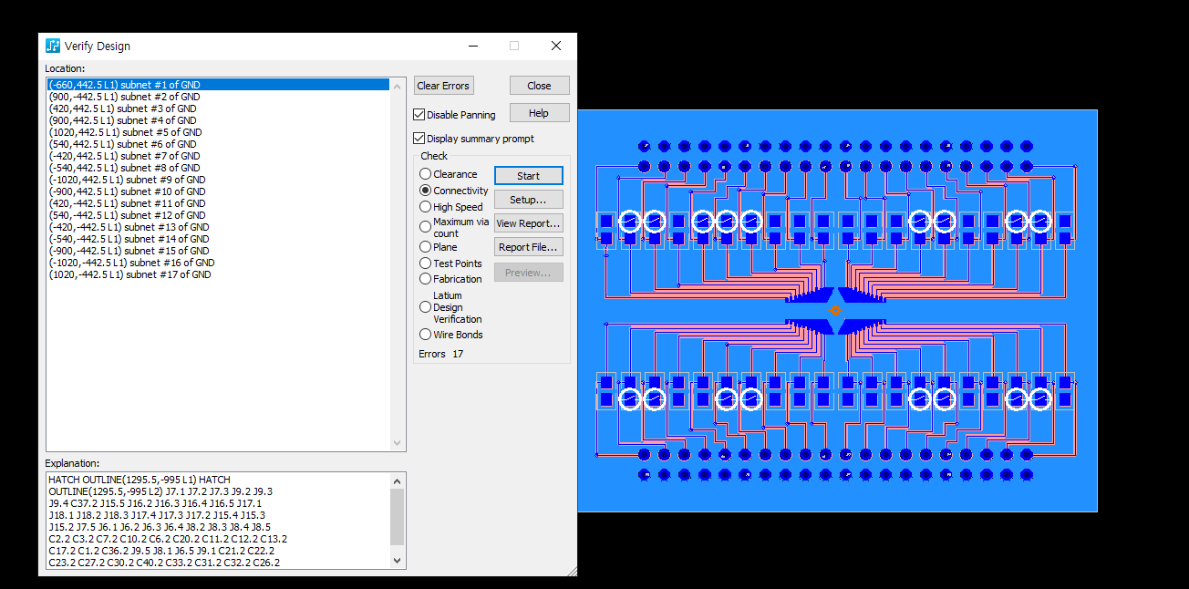
Task: Uncheck Display summary prompt checkbox
Action: point(419,139)
